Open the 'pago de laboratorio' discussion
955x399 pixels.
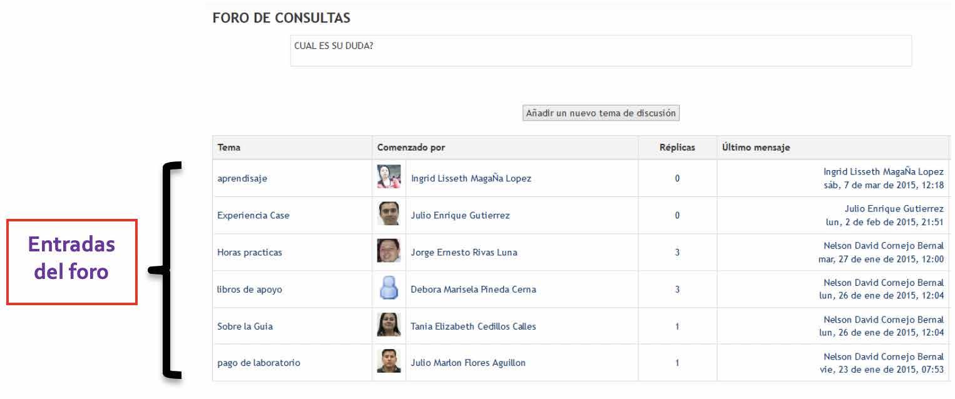point(258,363)
